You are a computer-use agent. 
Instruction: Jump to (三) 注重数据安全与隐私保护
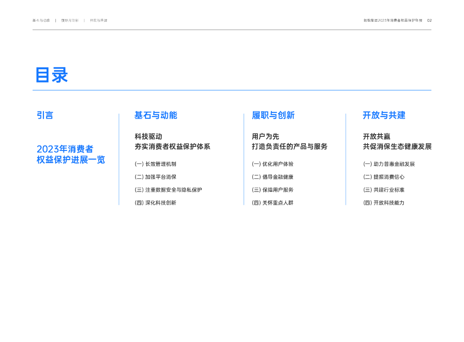tap(169, 190)
